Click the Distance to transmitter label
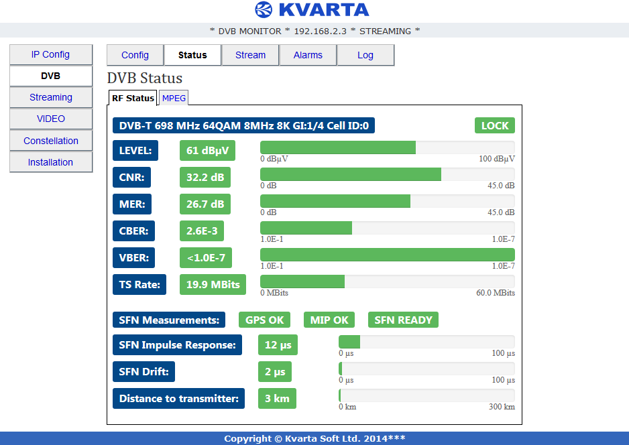629x445 pixels. (x=178, y=399)
